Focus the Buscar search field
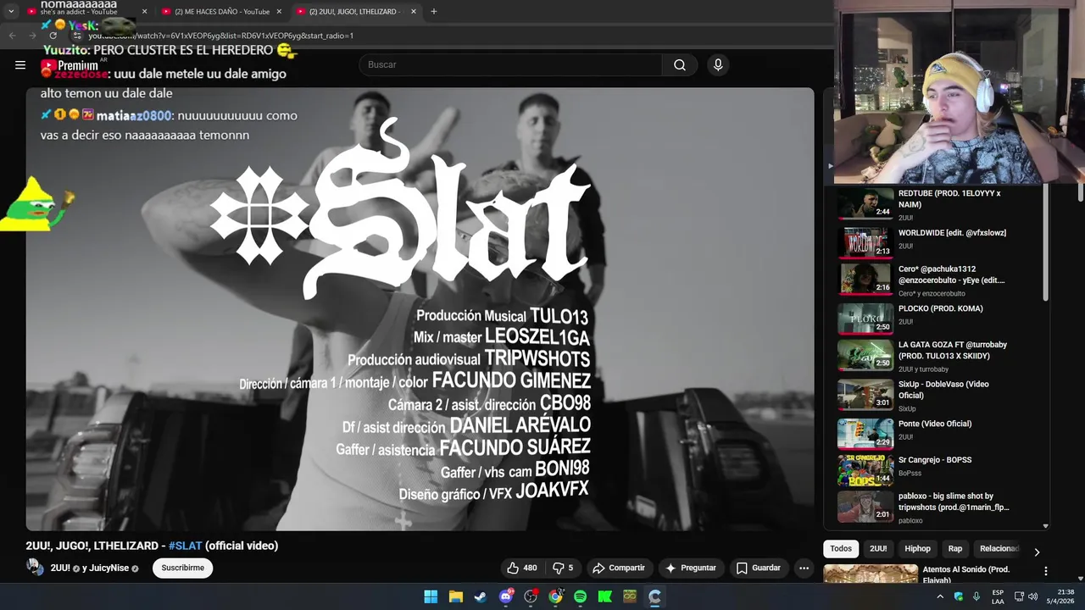 point(511,65)
